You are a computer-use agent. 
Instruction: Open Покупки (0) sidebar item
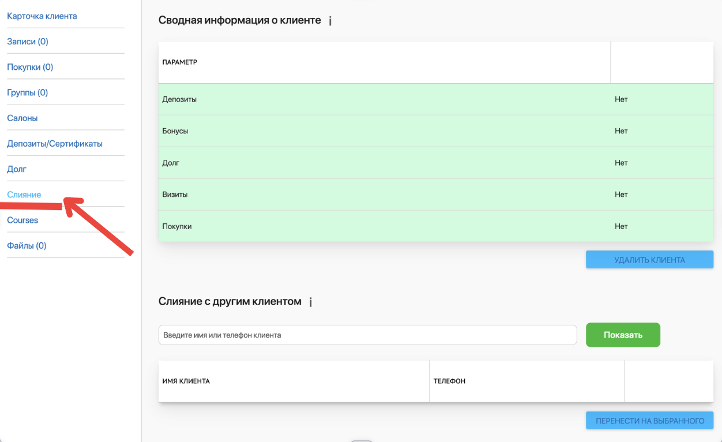30,67
